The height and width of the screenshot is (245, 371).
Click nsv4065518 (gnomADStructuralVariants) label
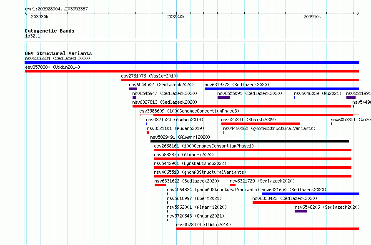200,172
